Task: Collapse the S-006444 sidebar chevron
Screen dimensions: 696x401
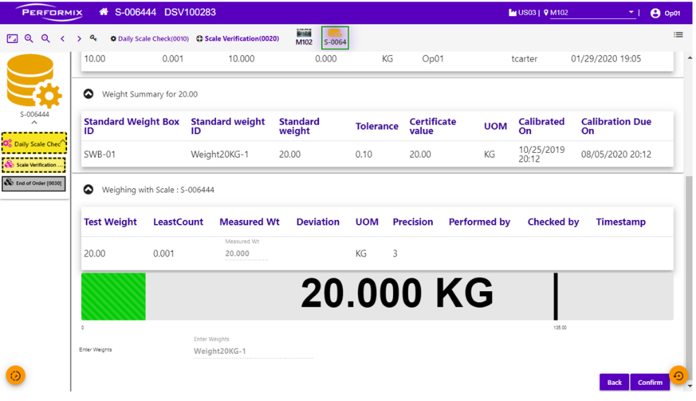Action: [34, 123]
